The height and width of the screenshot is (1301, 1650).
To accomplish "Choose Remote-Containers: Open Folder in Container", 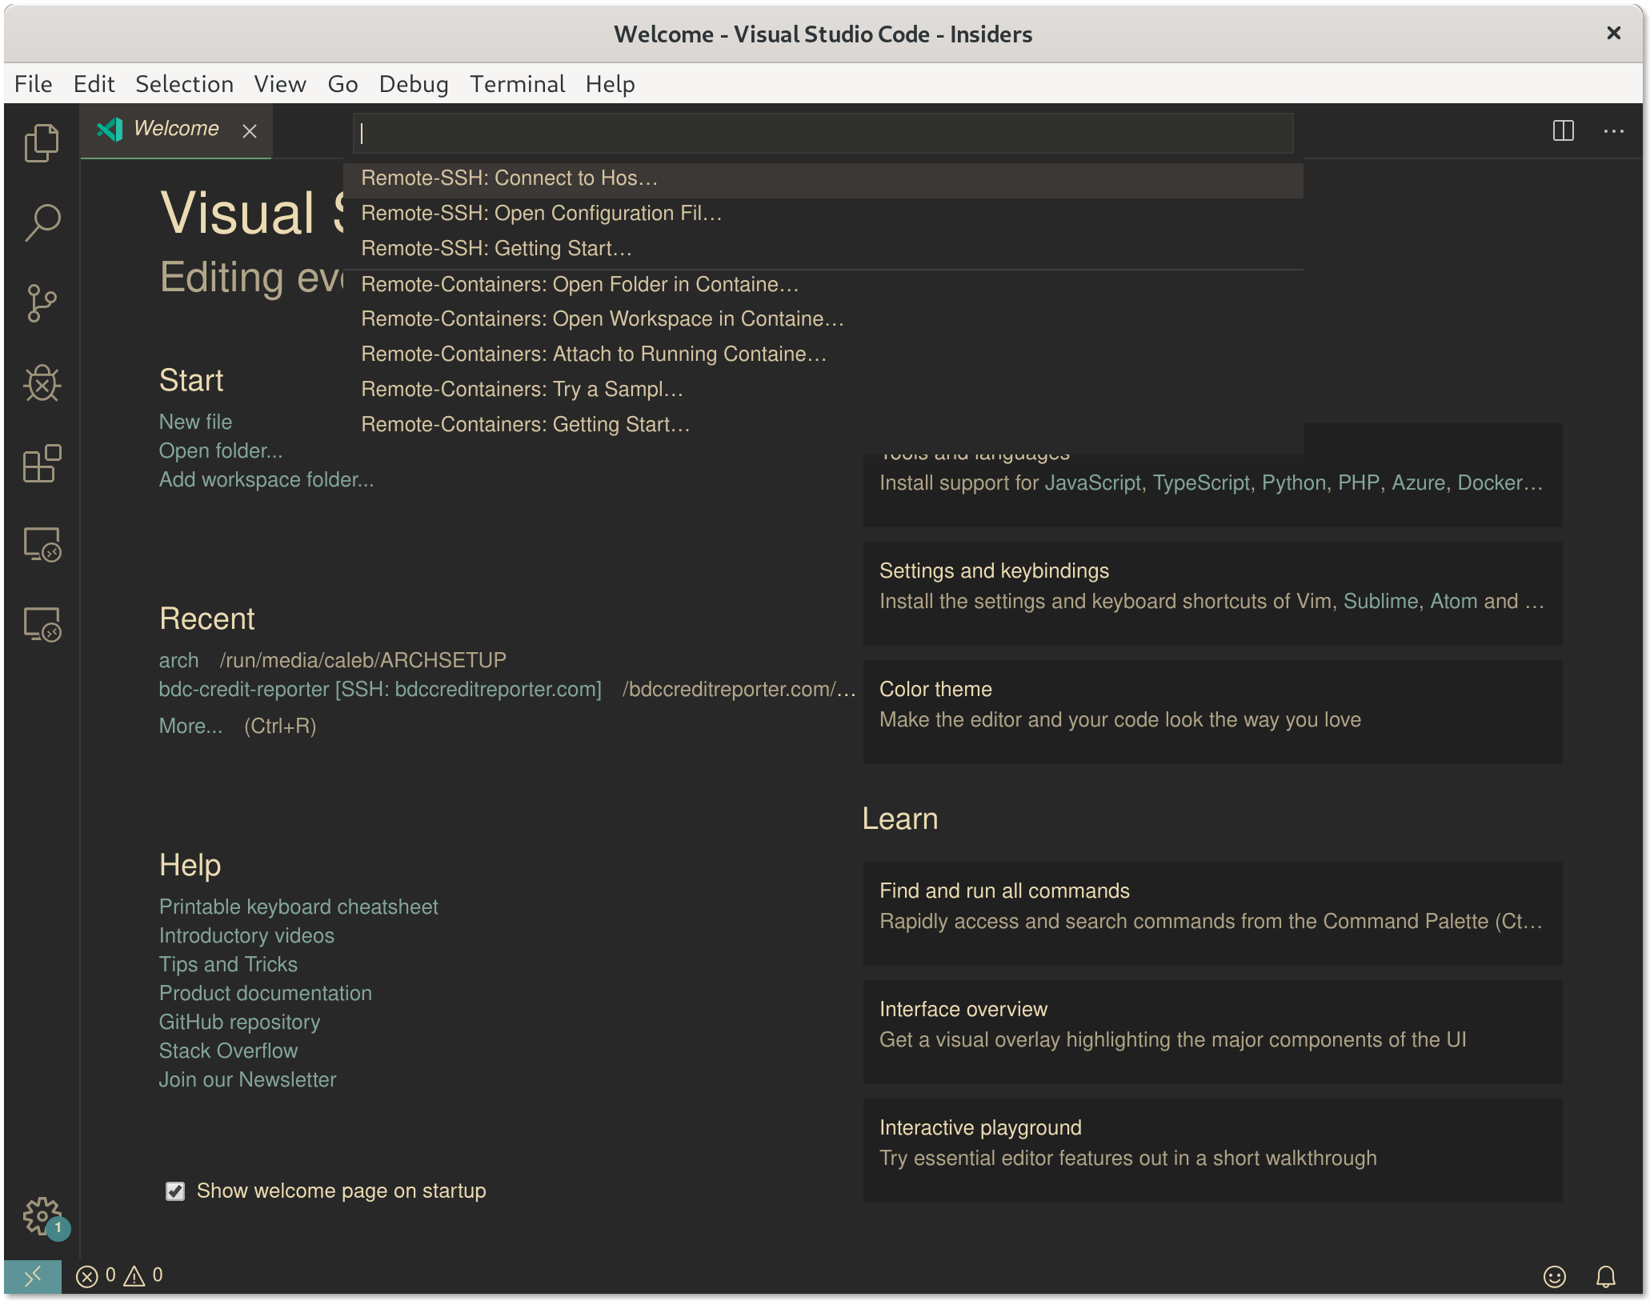I will click(823, 285).
